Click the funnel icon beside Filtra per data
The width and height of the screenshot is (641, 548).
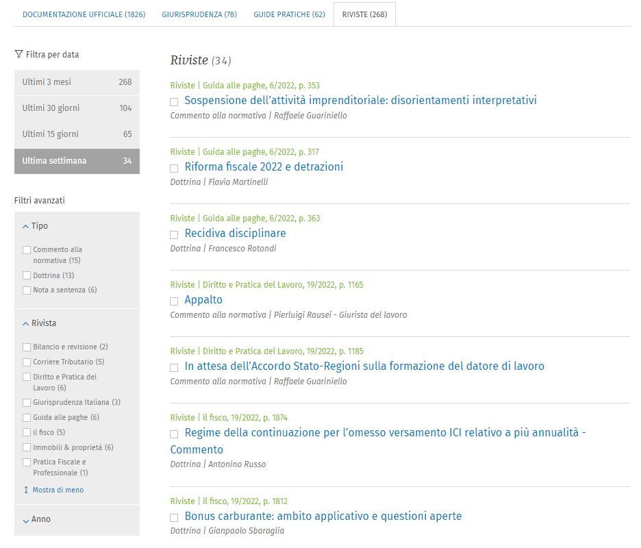[x=18, y=55]
